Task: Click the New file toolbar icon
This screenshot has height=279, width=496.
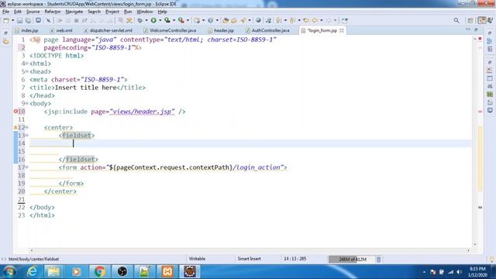Action: click(x=6, y=21)
